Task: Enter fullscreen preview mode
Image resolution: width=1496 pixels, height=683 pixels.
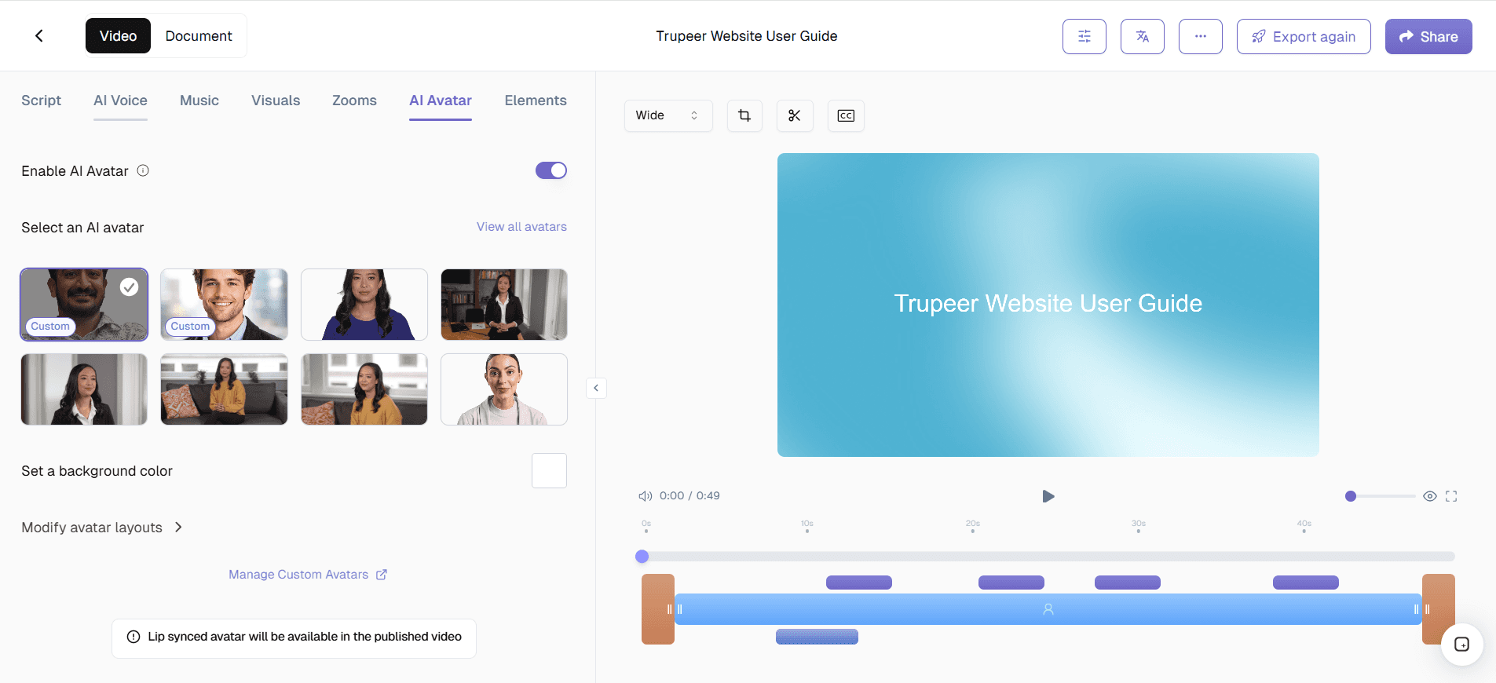Action: pos(1451,496)
